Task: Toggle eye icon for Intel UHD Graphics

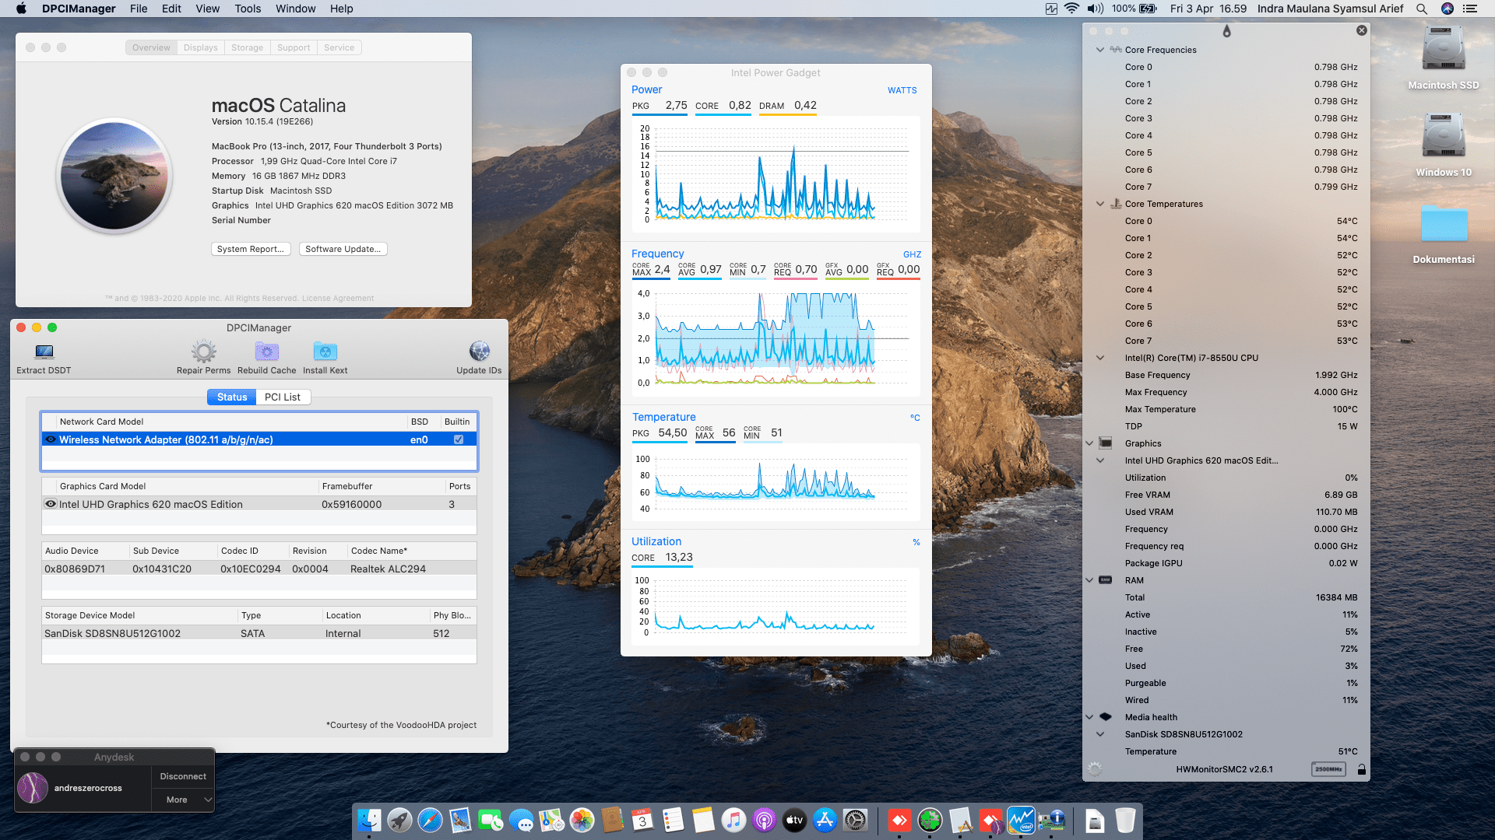Action: tap(51, 504)
